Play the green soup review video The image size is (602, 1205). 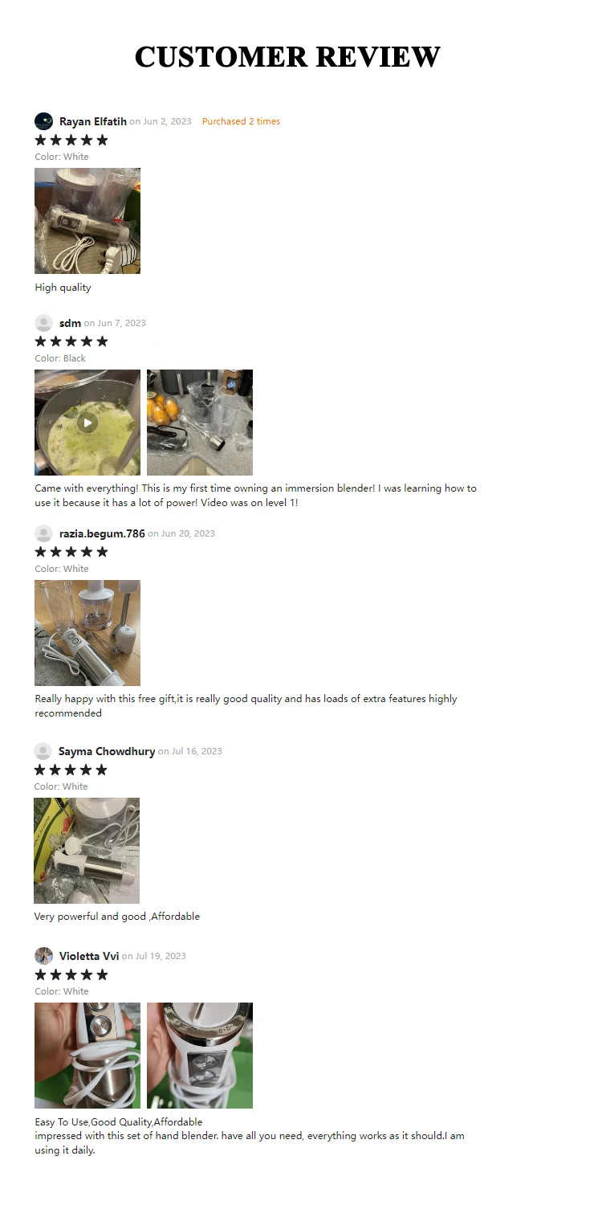point(87,423)
